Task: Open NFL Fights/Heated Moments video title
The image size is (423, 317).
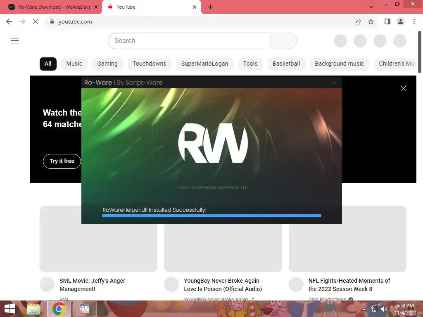Action: click(349, 285)
